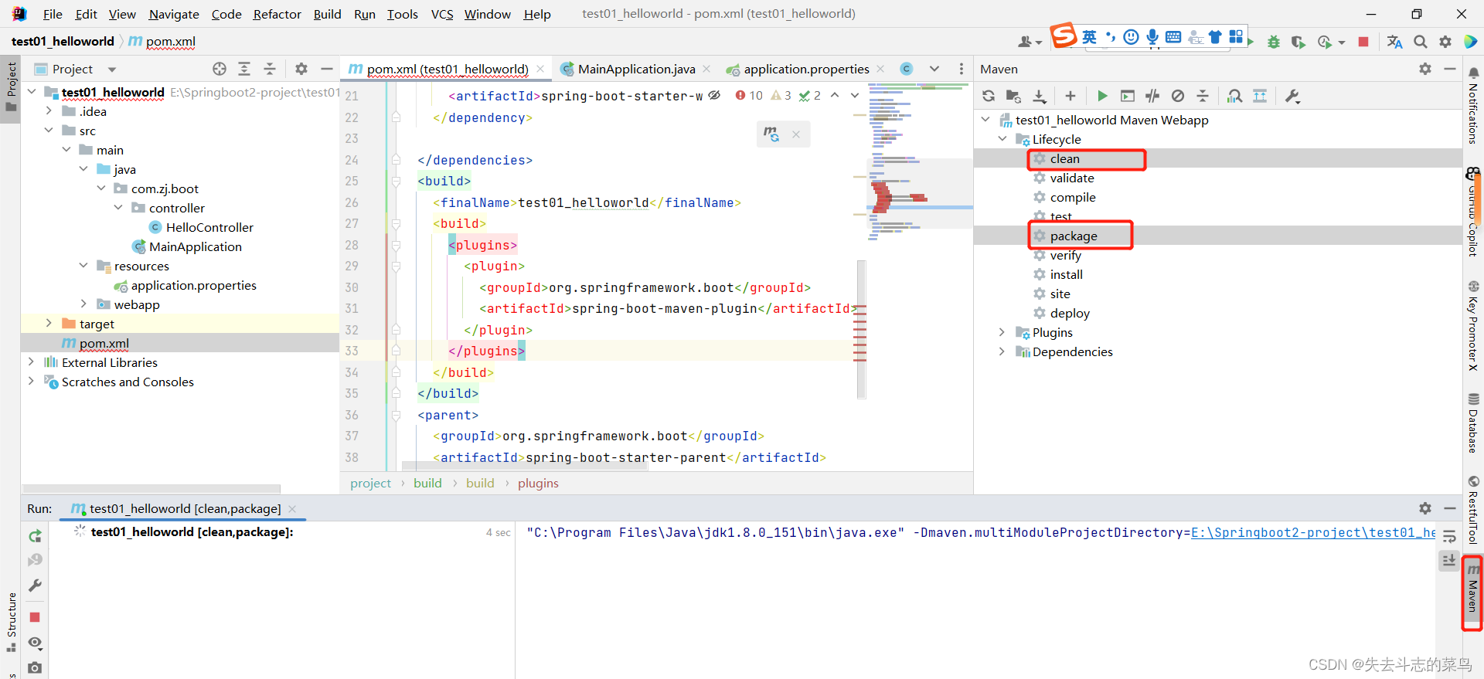This screenshot has width=1484, height=679.
Task: Open Maven settings wrench icon
Action: pos(1292,96)
